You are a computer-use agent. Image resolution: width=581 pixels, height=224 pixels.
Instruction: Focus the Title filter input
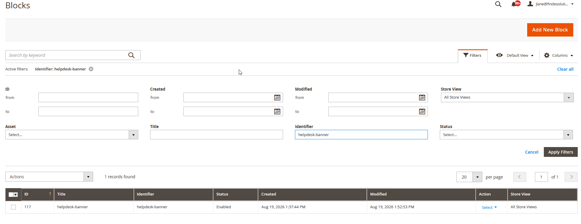tap(216, 135)
